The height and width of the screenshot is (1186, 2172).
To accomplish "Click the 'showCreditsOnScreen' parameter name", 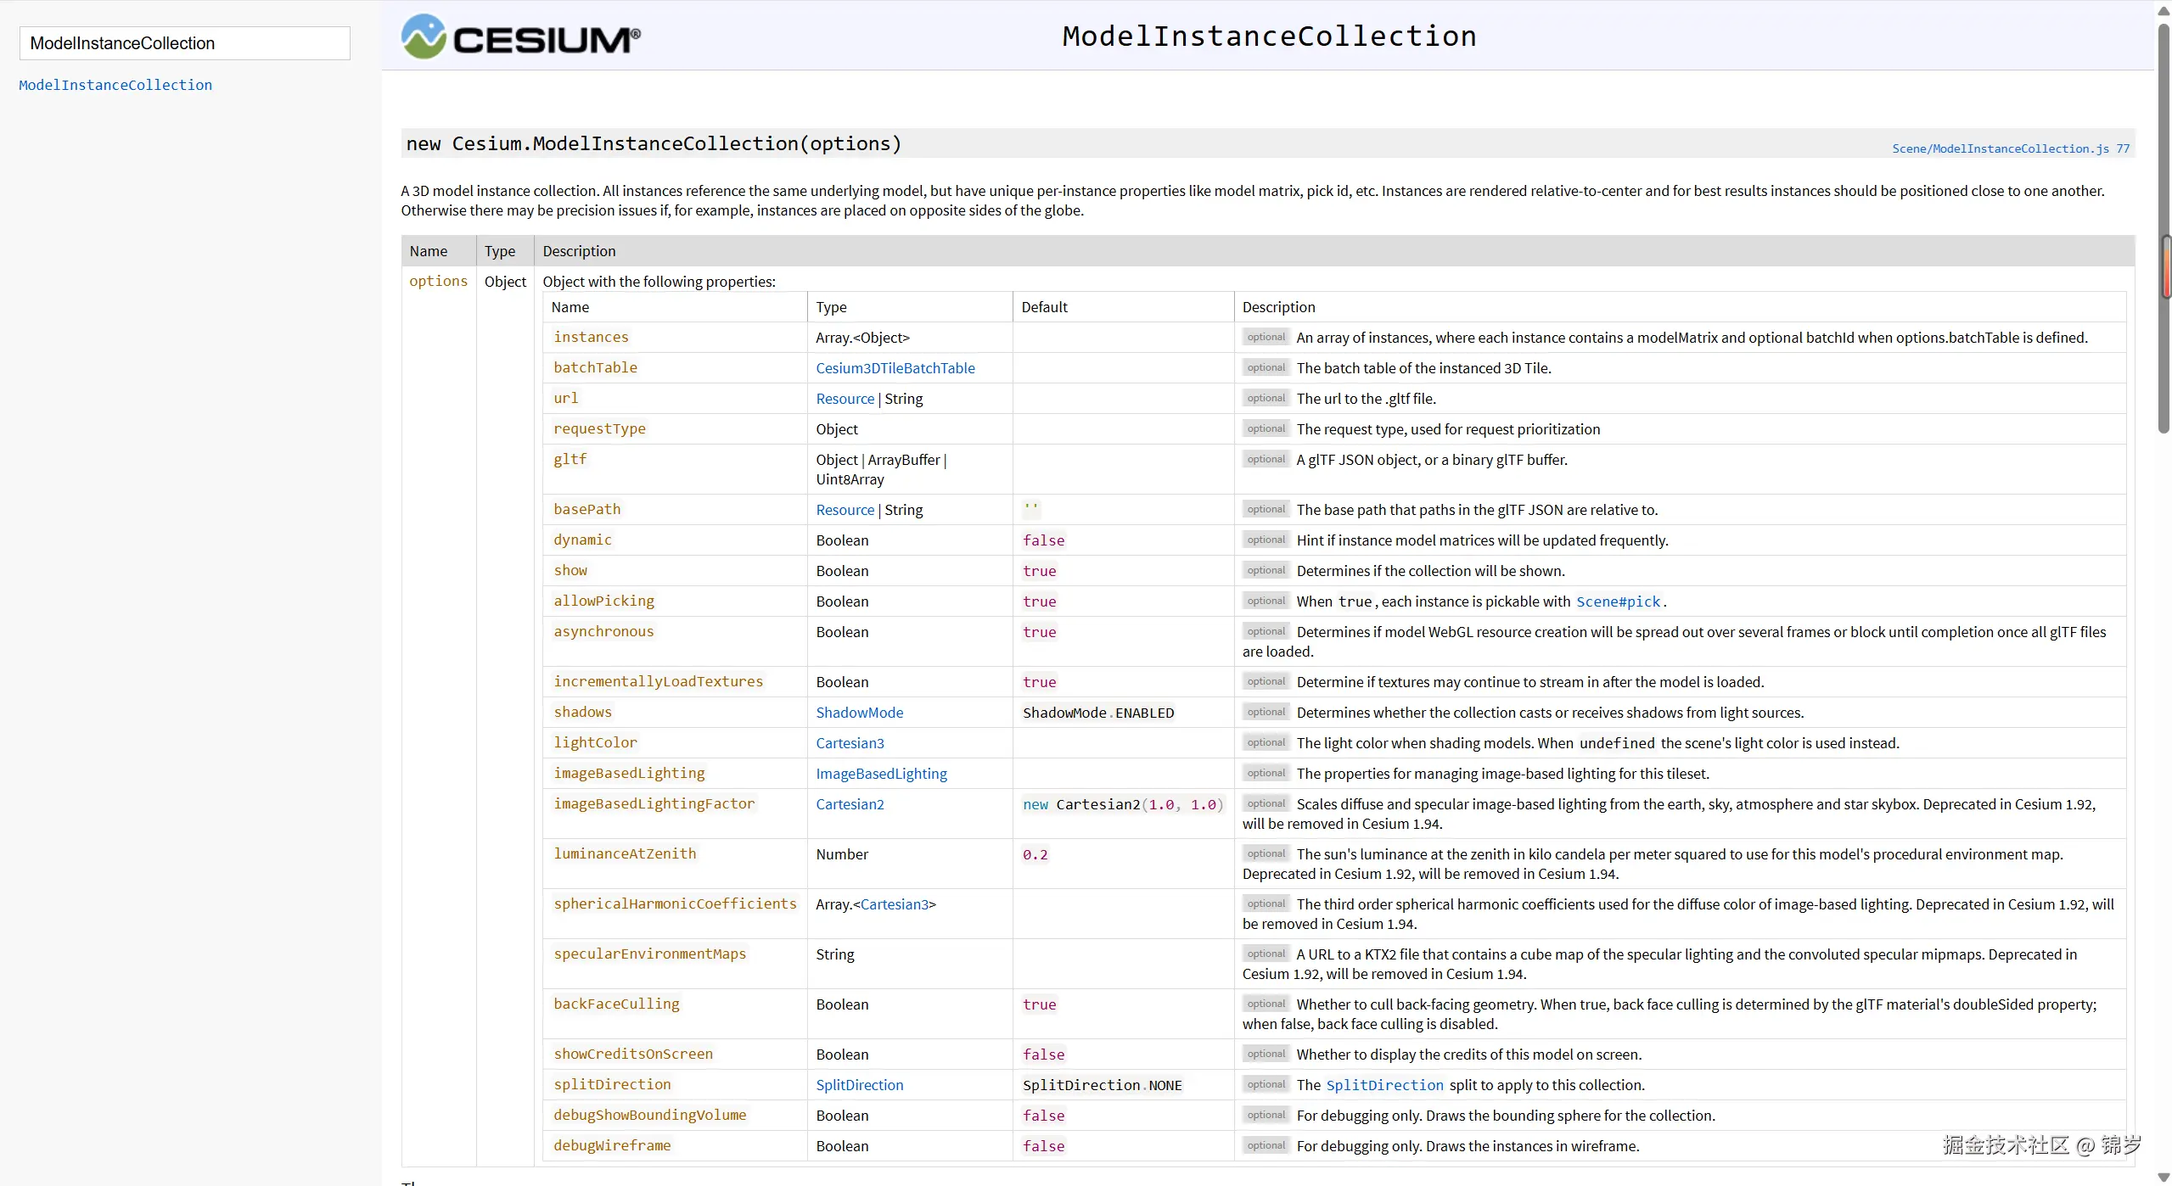I will coord(633,1054).
